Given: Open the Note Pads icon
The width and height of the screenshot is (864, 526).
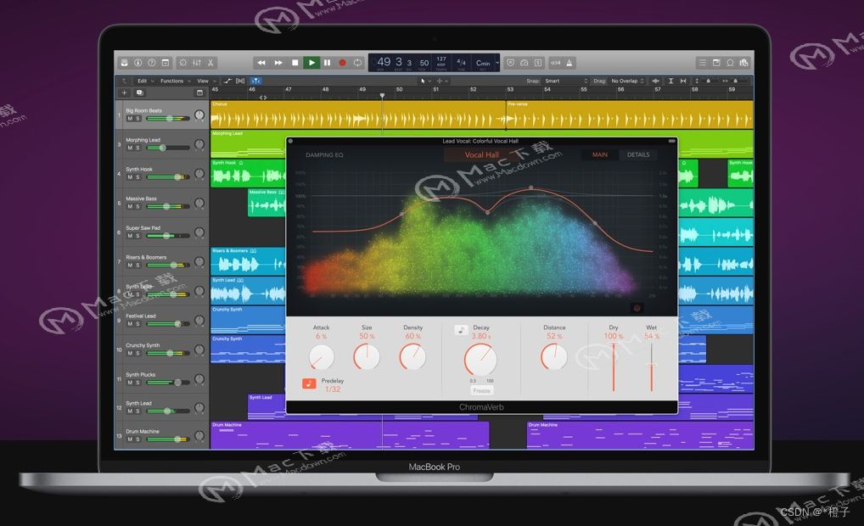Looking at the screenshot, I should 716,63.
